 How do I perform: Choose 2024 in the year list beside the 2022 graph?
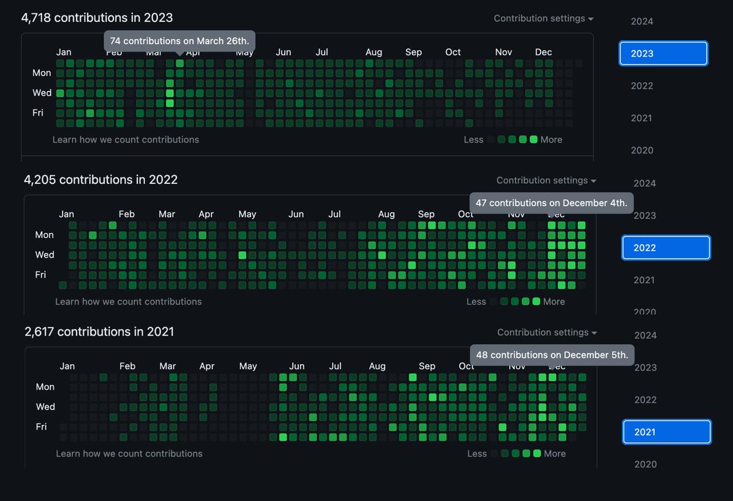645,183
